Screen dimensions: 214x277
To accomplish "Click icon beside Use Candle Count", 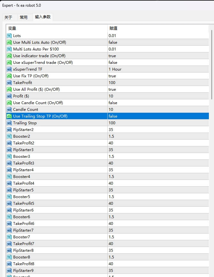I will coord(9,103).
